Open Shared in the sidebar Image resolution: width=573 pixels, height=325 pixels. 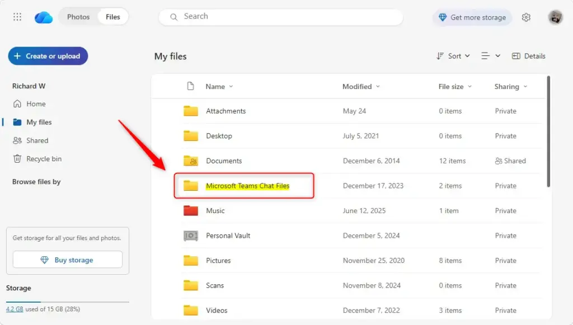37,140
